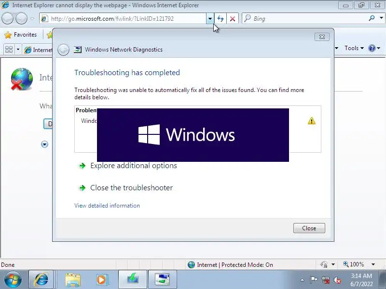Click the security lock status bar icon

[x=324, y=264]
